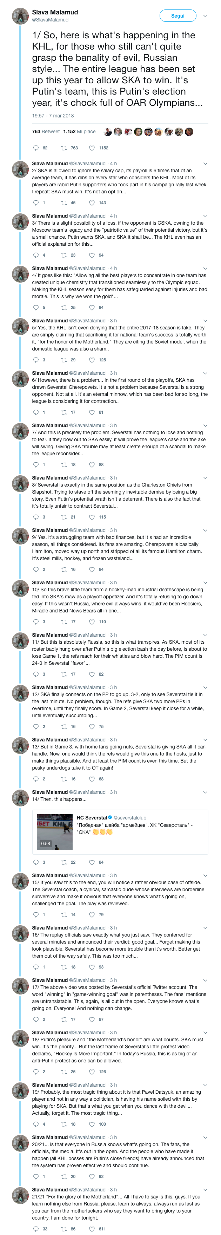Expand options chevron on tweet 5/
The height and width of the screenshot is (1235, 221).
[205, 321]
